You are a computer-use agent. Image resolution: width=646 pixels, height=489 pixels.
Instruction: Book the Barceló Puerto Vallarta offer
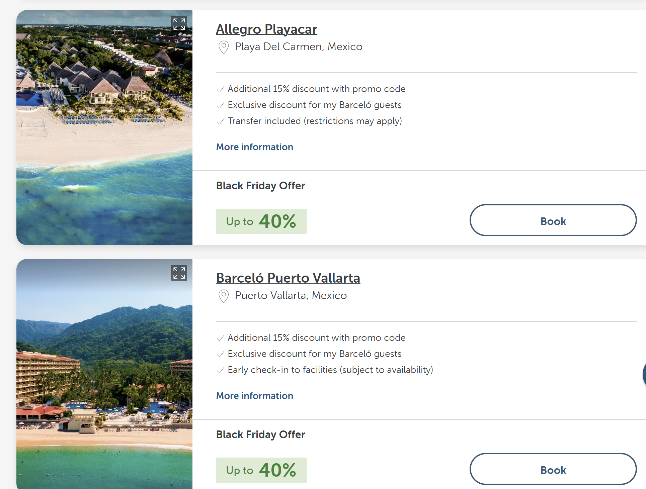point(553,469)
